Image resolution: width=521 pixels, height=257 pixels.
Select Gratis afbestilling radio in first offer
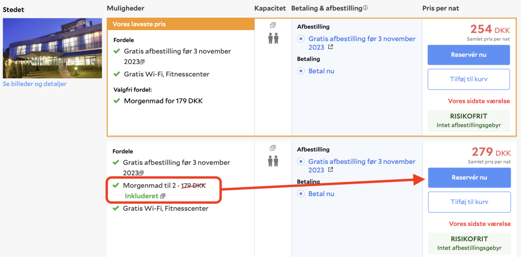click(301, 39)
